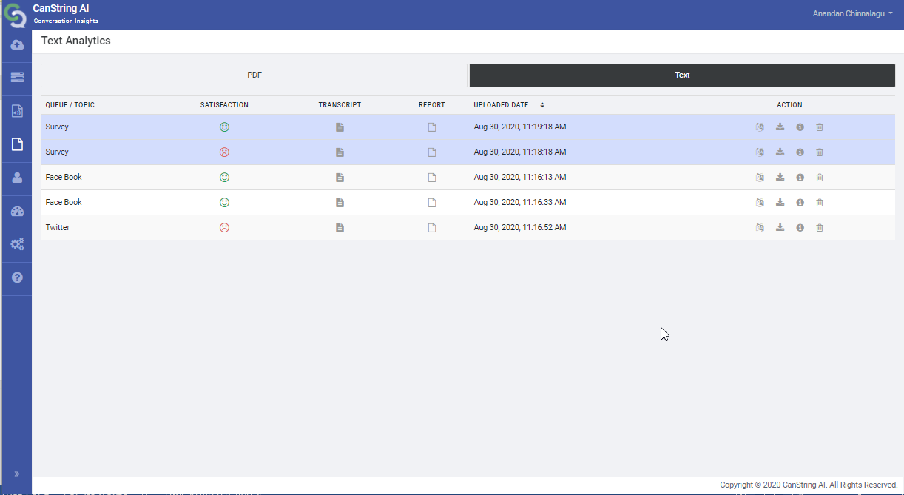Open transcript for the Twitter row
Viewport: 904px width, 495px height.
340,228
